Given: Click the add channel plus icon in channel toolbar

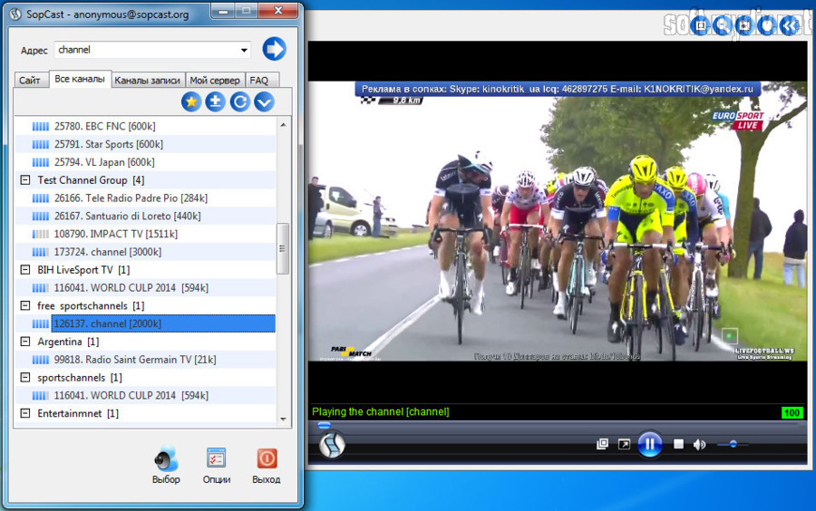Looking at the screenshot, I should (x=215, y=101).
